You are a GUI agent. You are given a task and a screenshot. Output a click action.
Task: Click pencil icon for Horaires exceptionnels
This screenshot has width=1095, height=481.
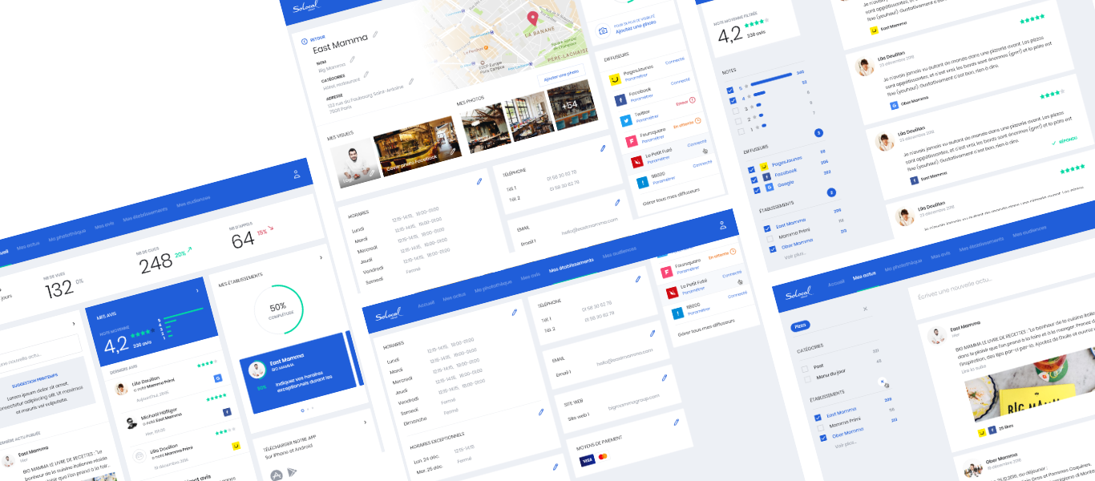(541, 412)
